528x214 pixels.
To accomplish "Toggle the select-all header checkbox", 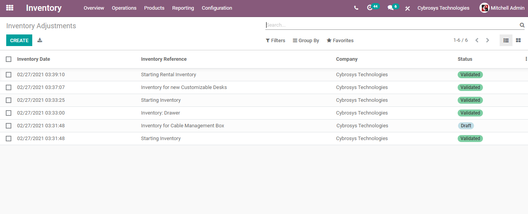I will pyautogui.click(x=9, y=59).
